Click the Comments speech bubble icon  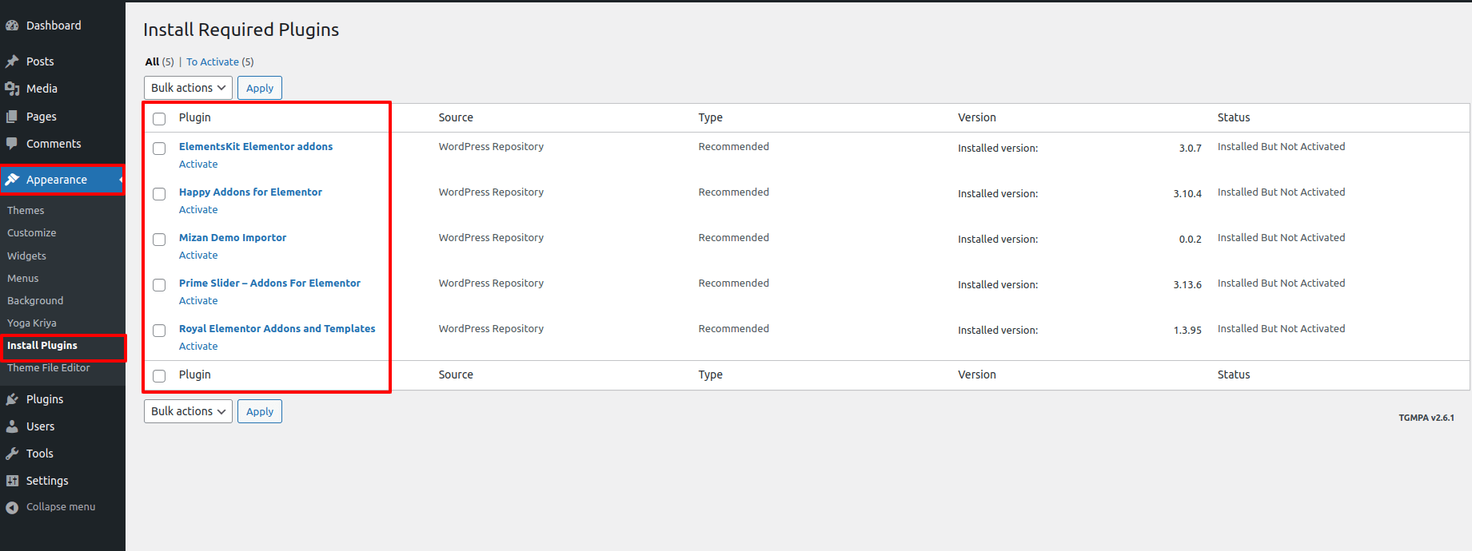tap(12, 144)
